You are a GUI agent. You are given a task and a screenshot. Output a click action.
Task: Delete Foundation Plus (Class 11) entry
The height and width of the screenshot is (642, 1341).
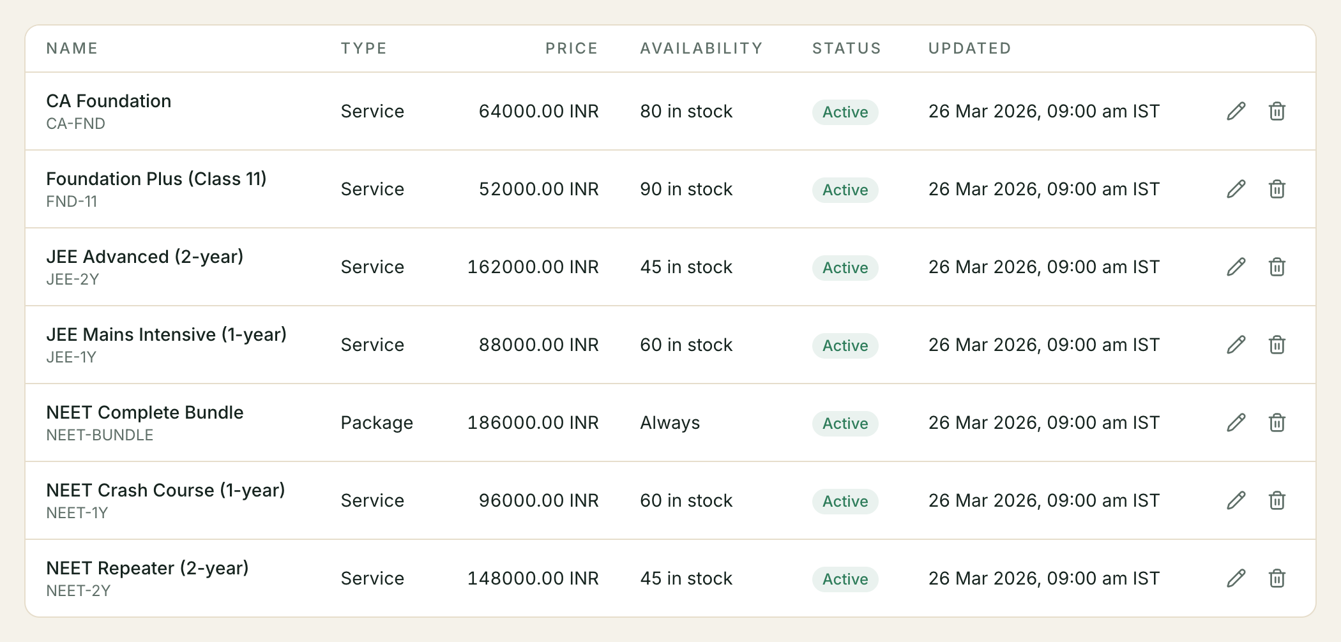tap(1277, 189)
